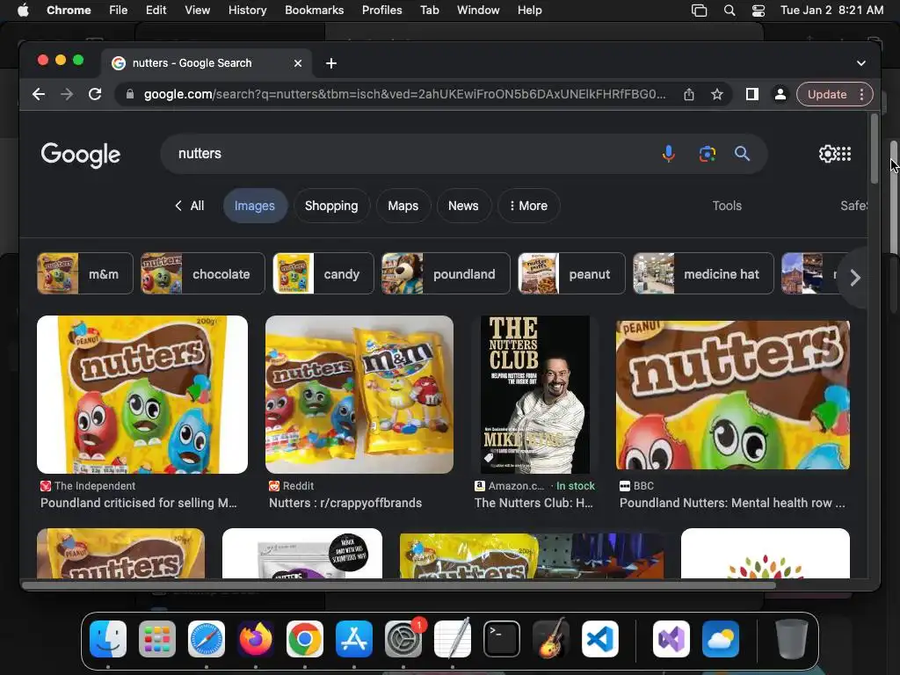Switch to Shopping results

pyautogui.click(x=331, y=206)
